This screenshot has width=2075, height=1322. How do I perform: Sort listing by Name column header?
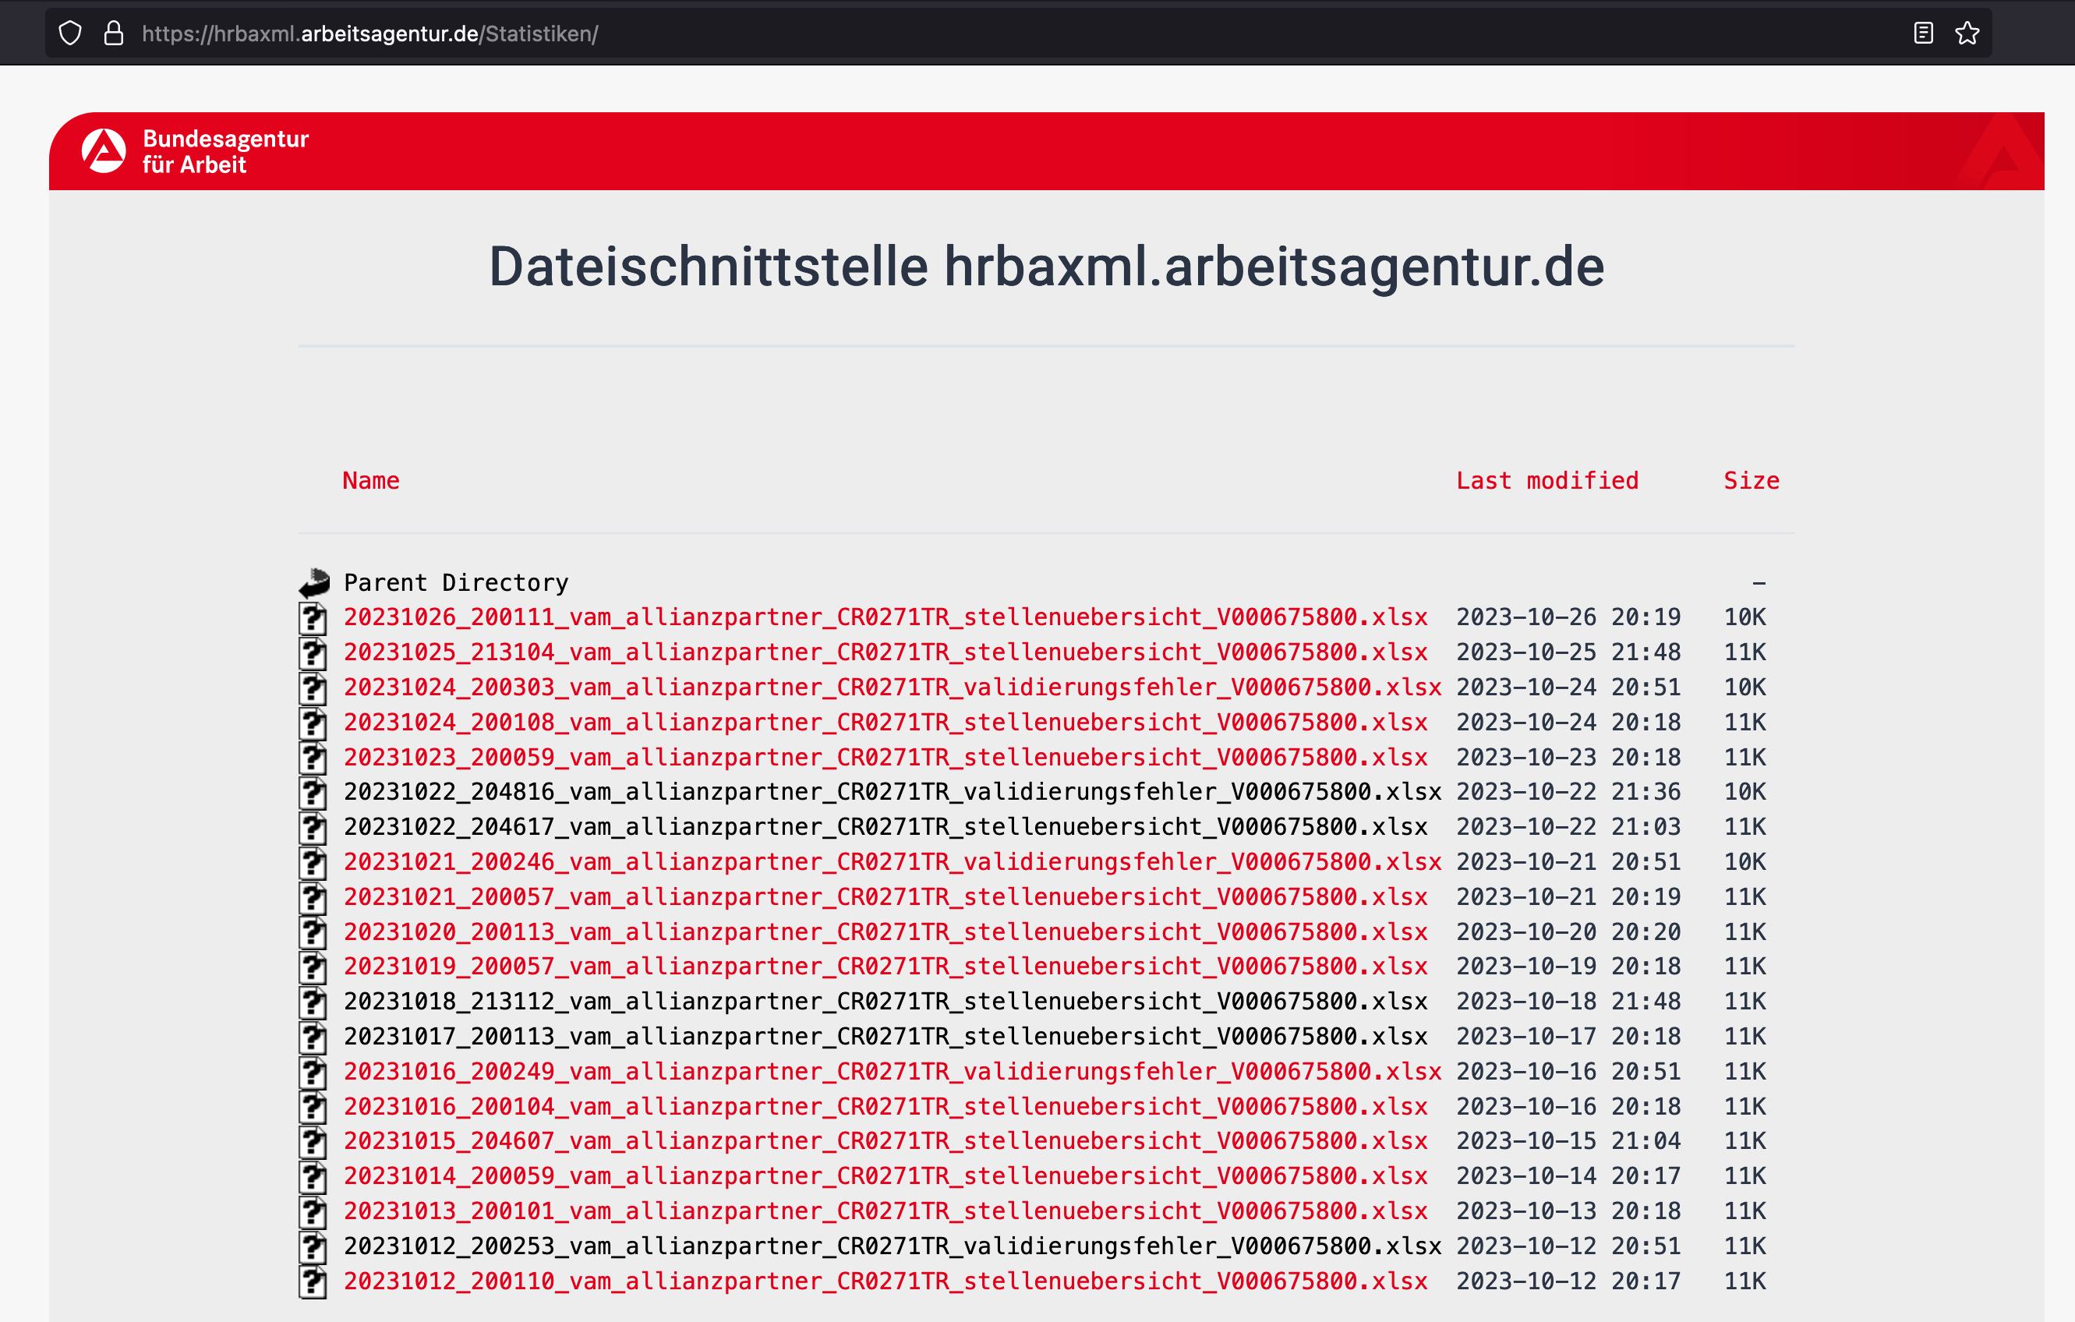tap(370, 481)
